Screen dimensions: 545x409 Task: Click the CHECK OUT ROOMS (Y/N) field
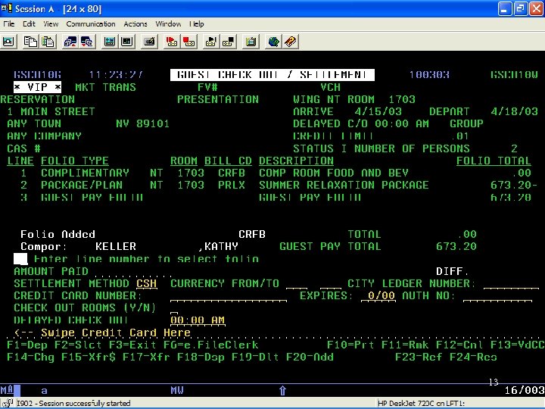[174, 308]
